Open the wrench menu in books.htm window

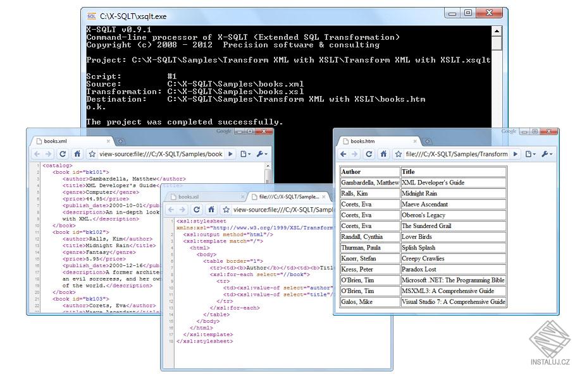(x=547, y=154)
